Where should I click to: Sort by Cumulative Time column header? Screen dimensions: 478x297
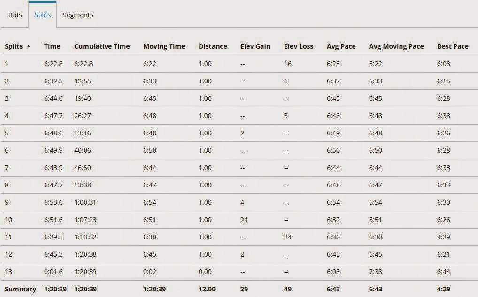(102, 46)
